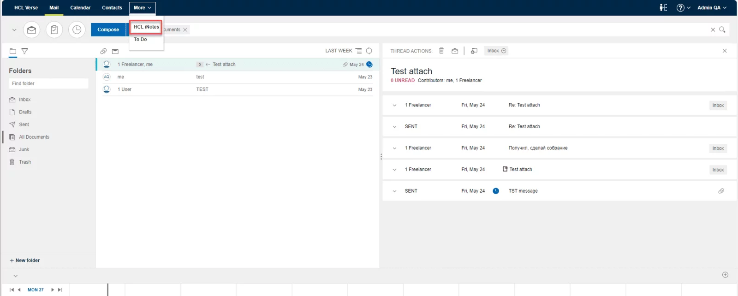
Task: Toggle unread filter envelope icon in list header
Action: coord(115,51)
